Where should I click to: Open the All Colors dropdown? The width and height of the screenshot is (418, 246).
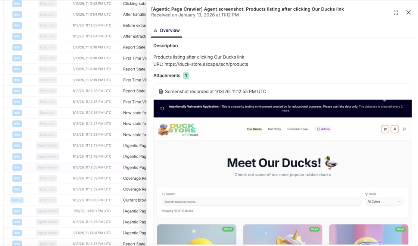[x=384, y=202]
